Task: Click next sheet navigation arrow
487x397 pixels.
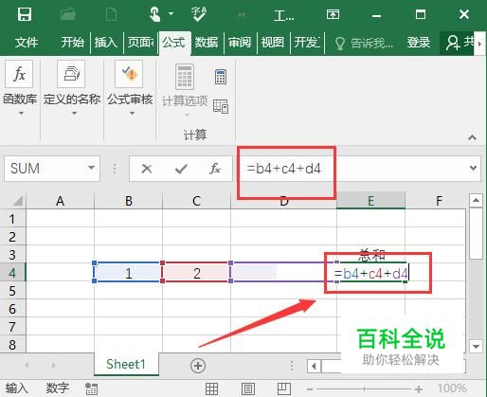Action: coord(54,366)
